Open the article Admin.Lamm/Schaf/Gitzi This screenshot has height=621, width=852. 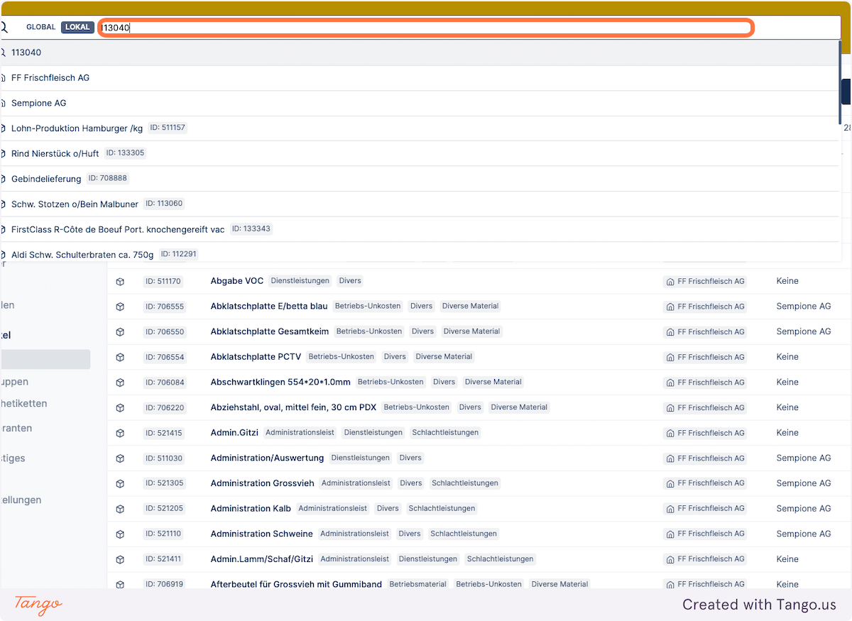(x=262, y=559)
